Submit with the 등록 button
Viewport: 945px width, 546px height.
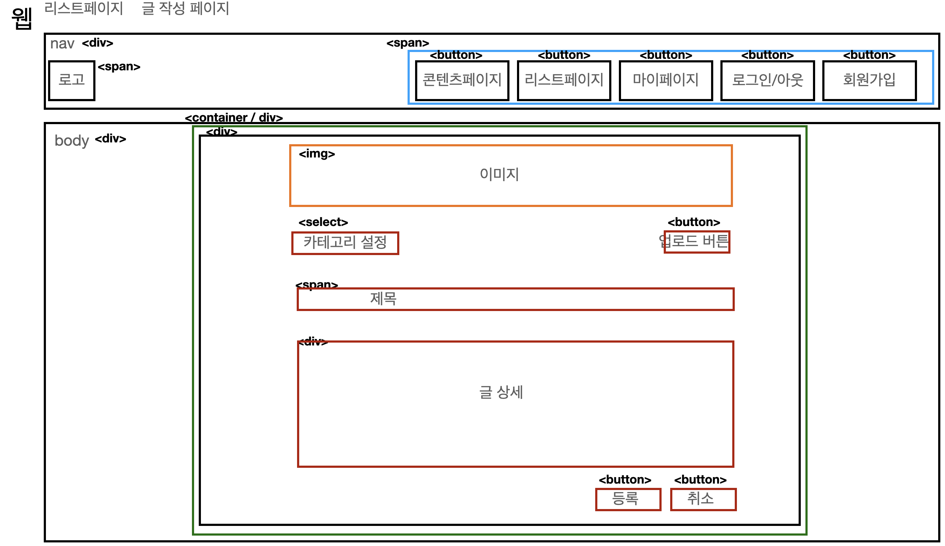[x=629, y=499]
